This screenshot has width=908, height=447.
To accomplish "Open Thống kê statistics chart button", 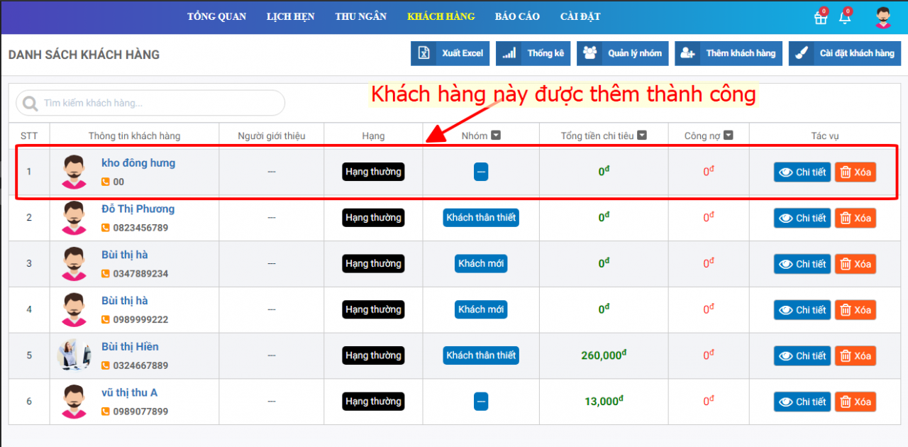I will click(533, 53).
